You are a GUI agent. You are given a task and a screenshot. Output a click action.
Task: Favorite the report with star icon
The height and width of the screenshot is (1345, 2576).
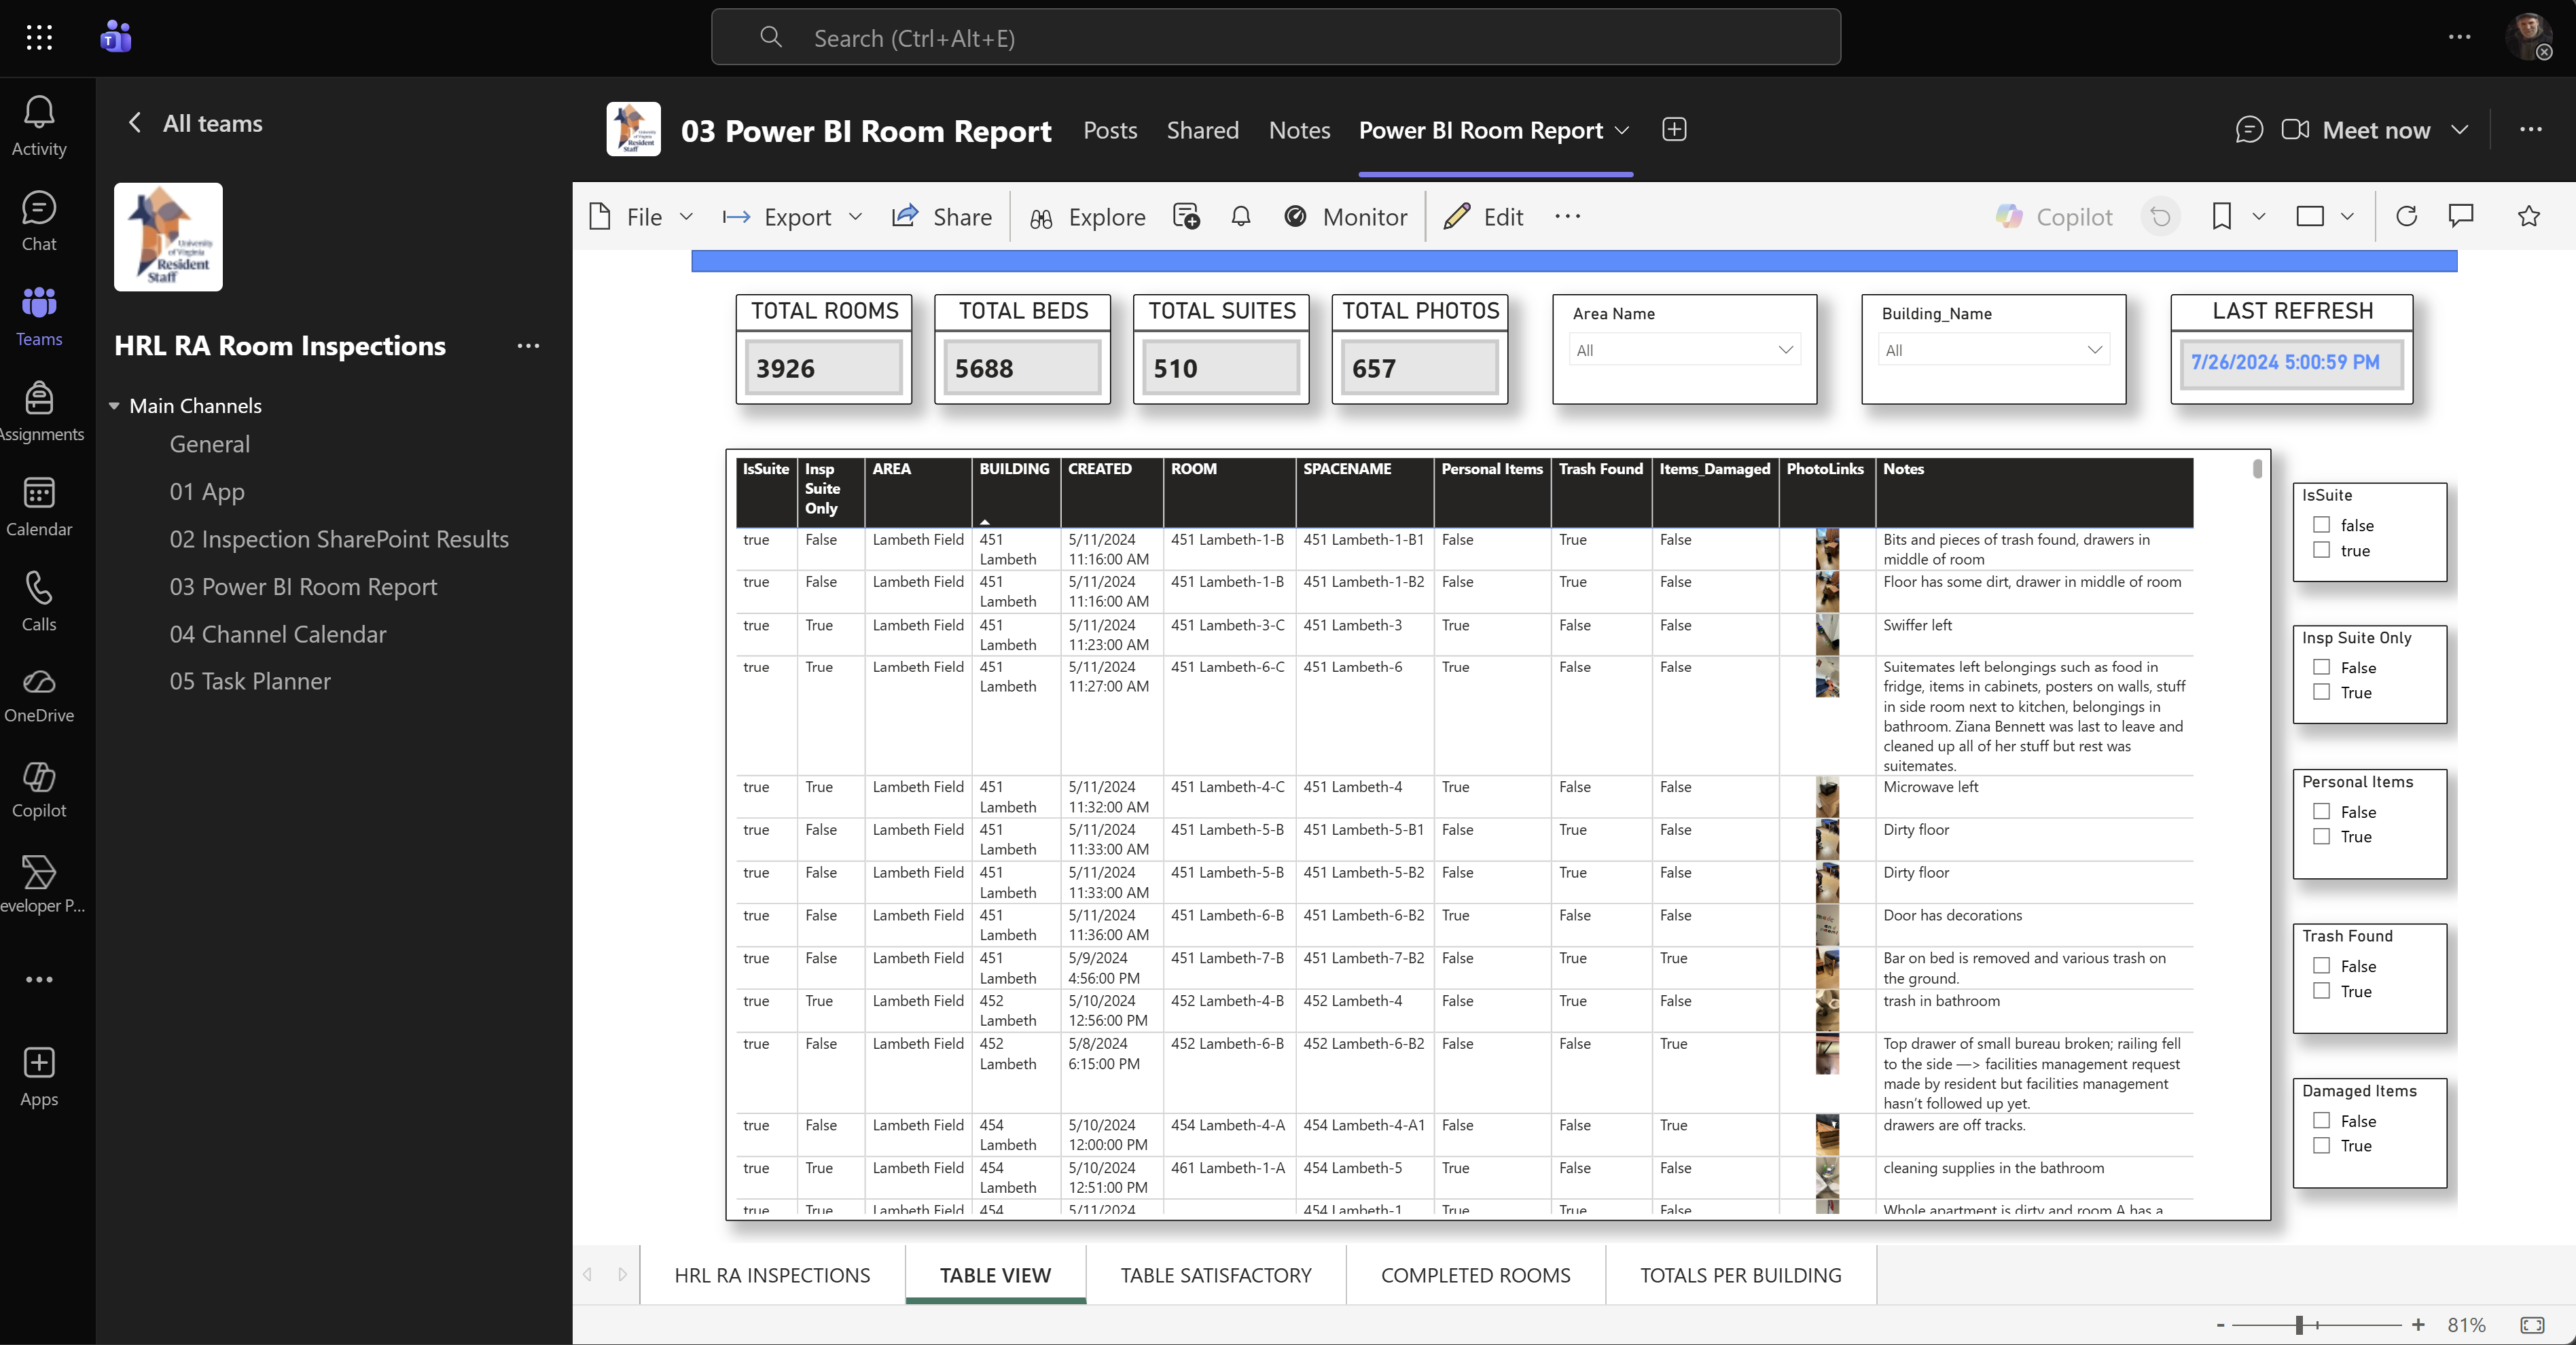[x=2529, y=216]
